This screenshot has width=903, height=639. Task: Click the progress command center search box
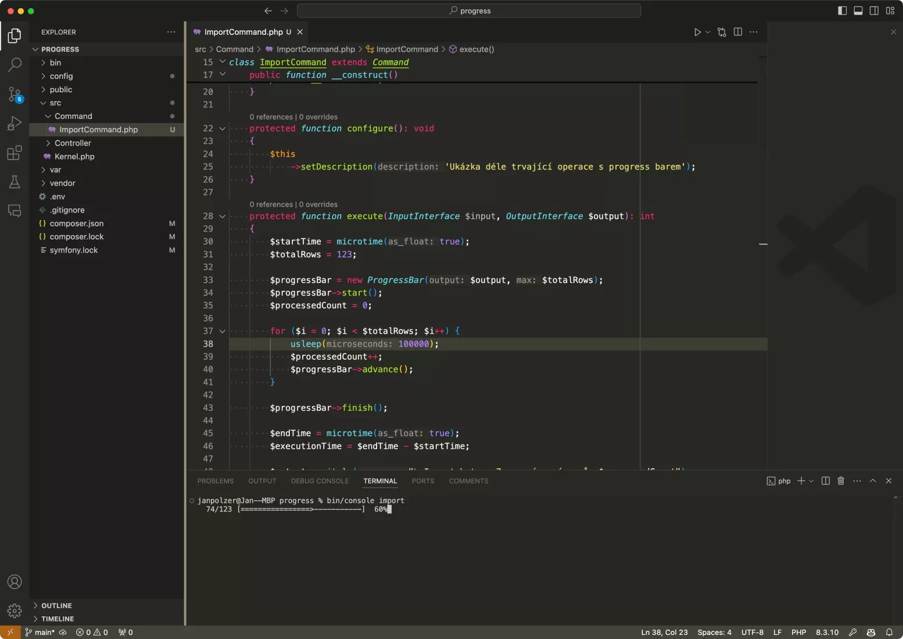(469, 10)
